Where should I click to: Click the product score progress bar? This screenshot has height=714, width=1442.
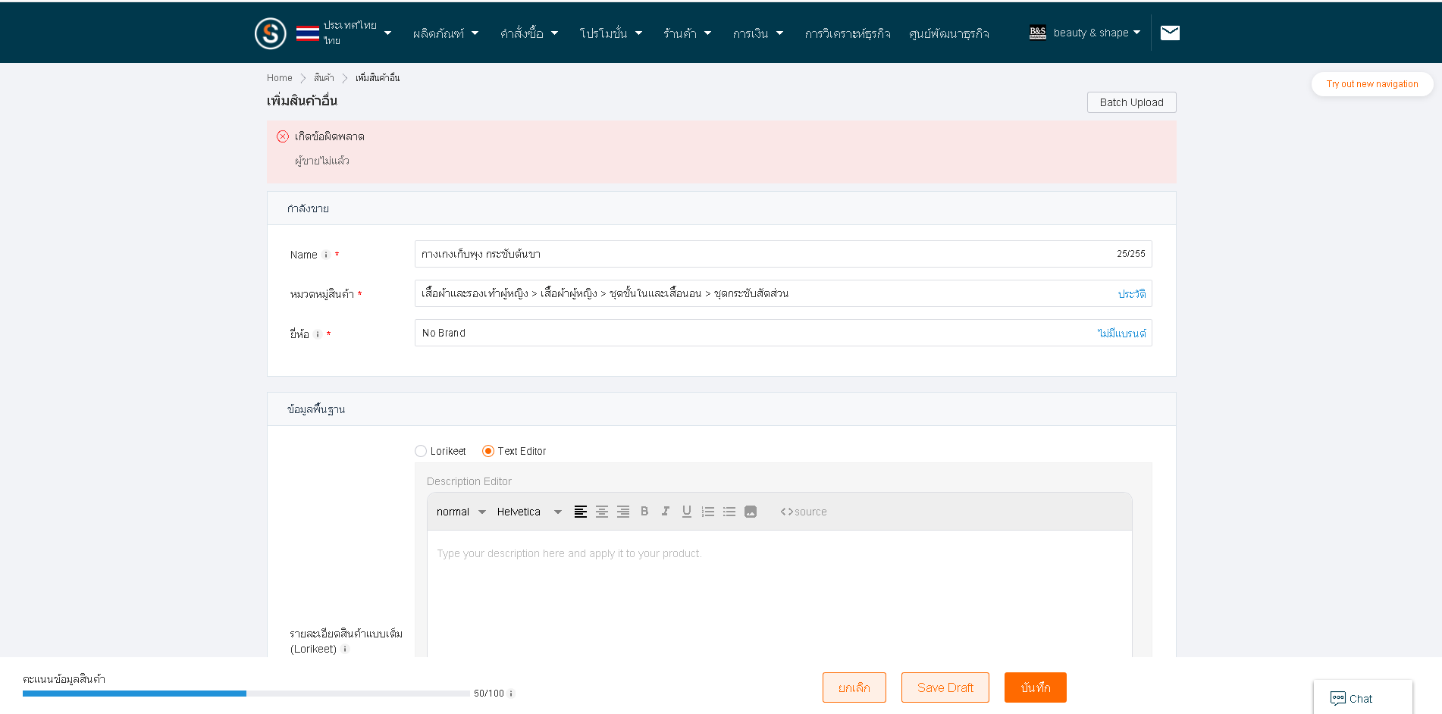click(x=246, y=694)
